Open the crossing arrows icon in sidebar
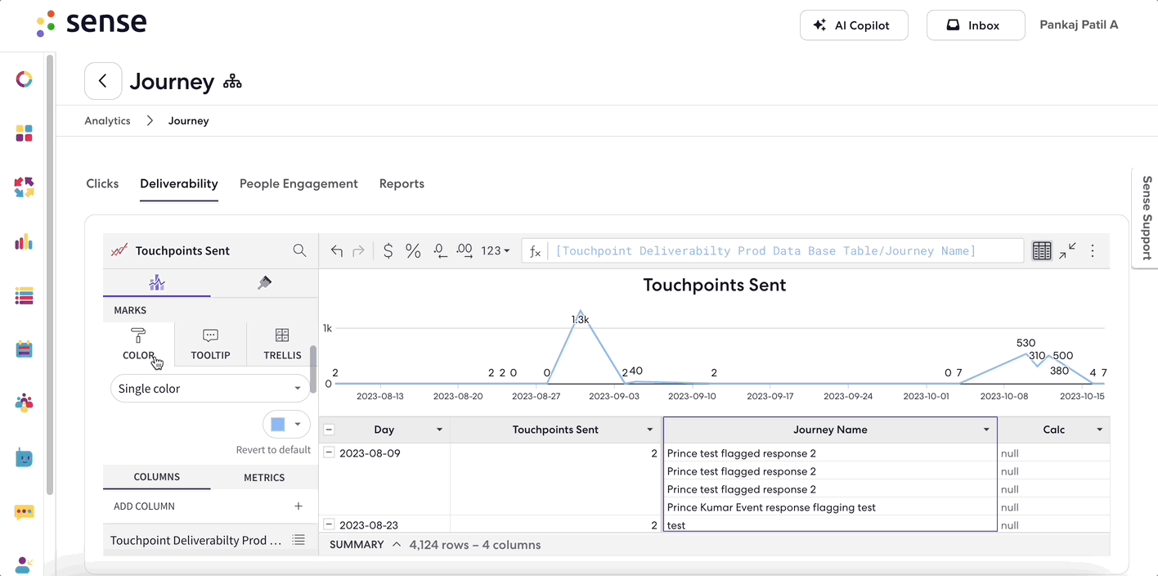Image resolution: width=1158 pixels, height=576 pixels. (25, 187)
